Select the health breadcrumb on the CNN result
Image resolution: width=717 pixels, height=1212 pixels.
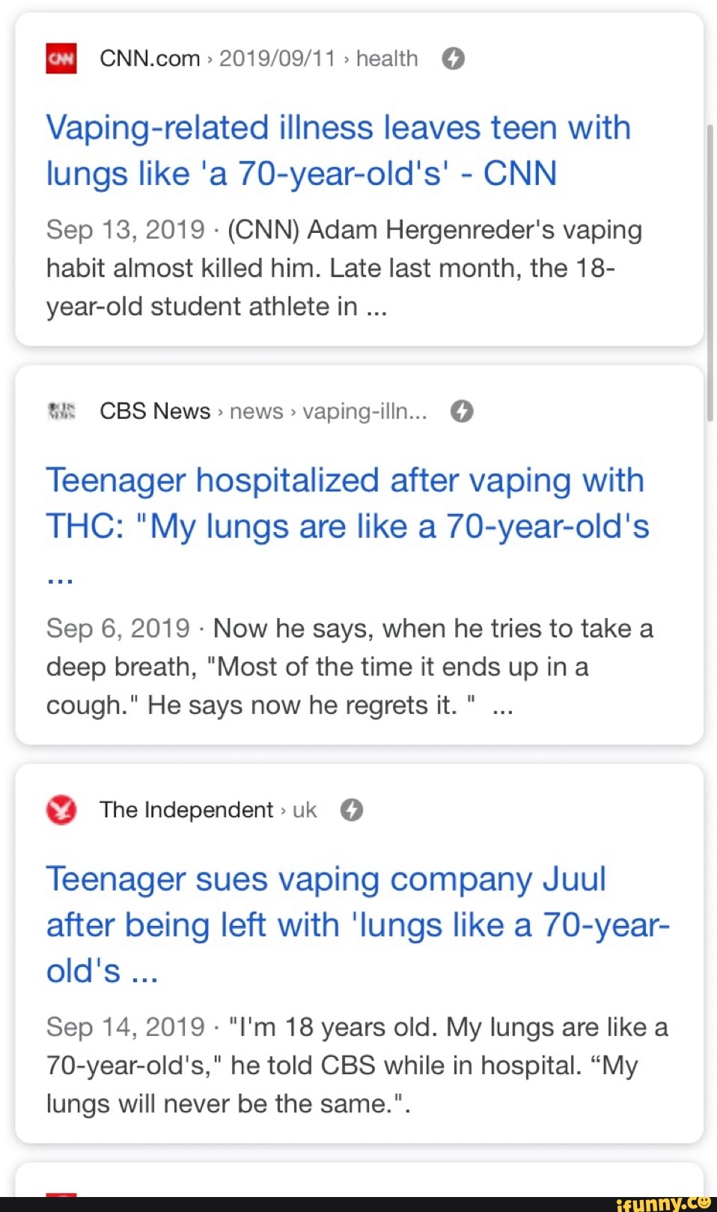click(387, 57)
